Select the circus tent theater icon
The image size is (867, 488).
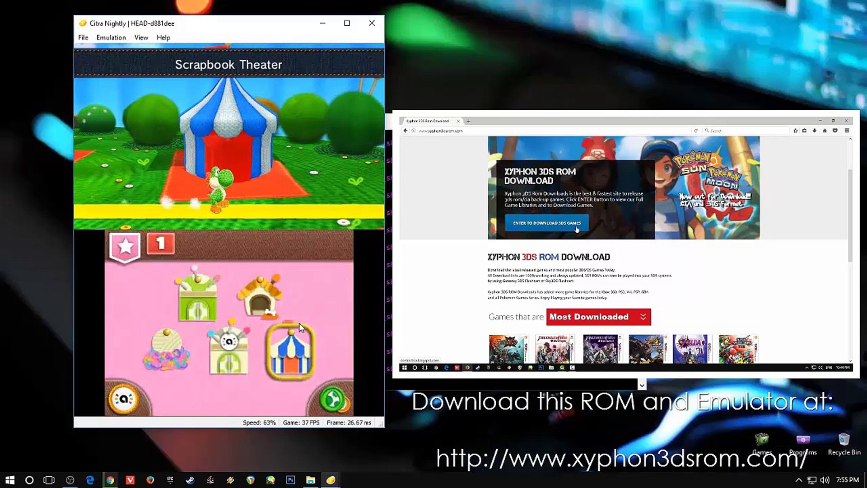click(290, 351)
